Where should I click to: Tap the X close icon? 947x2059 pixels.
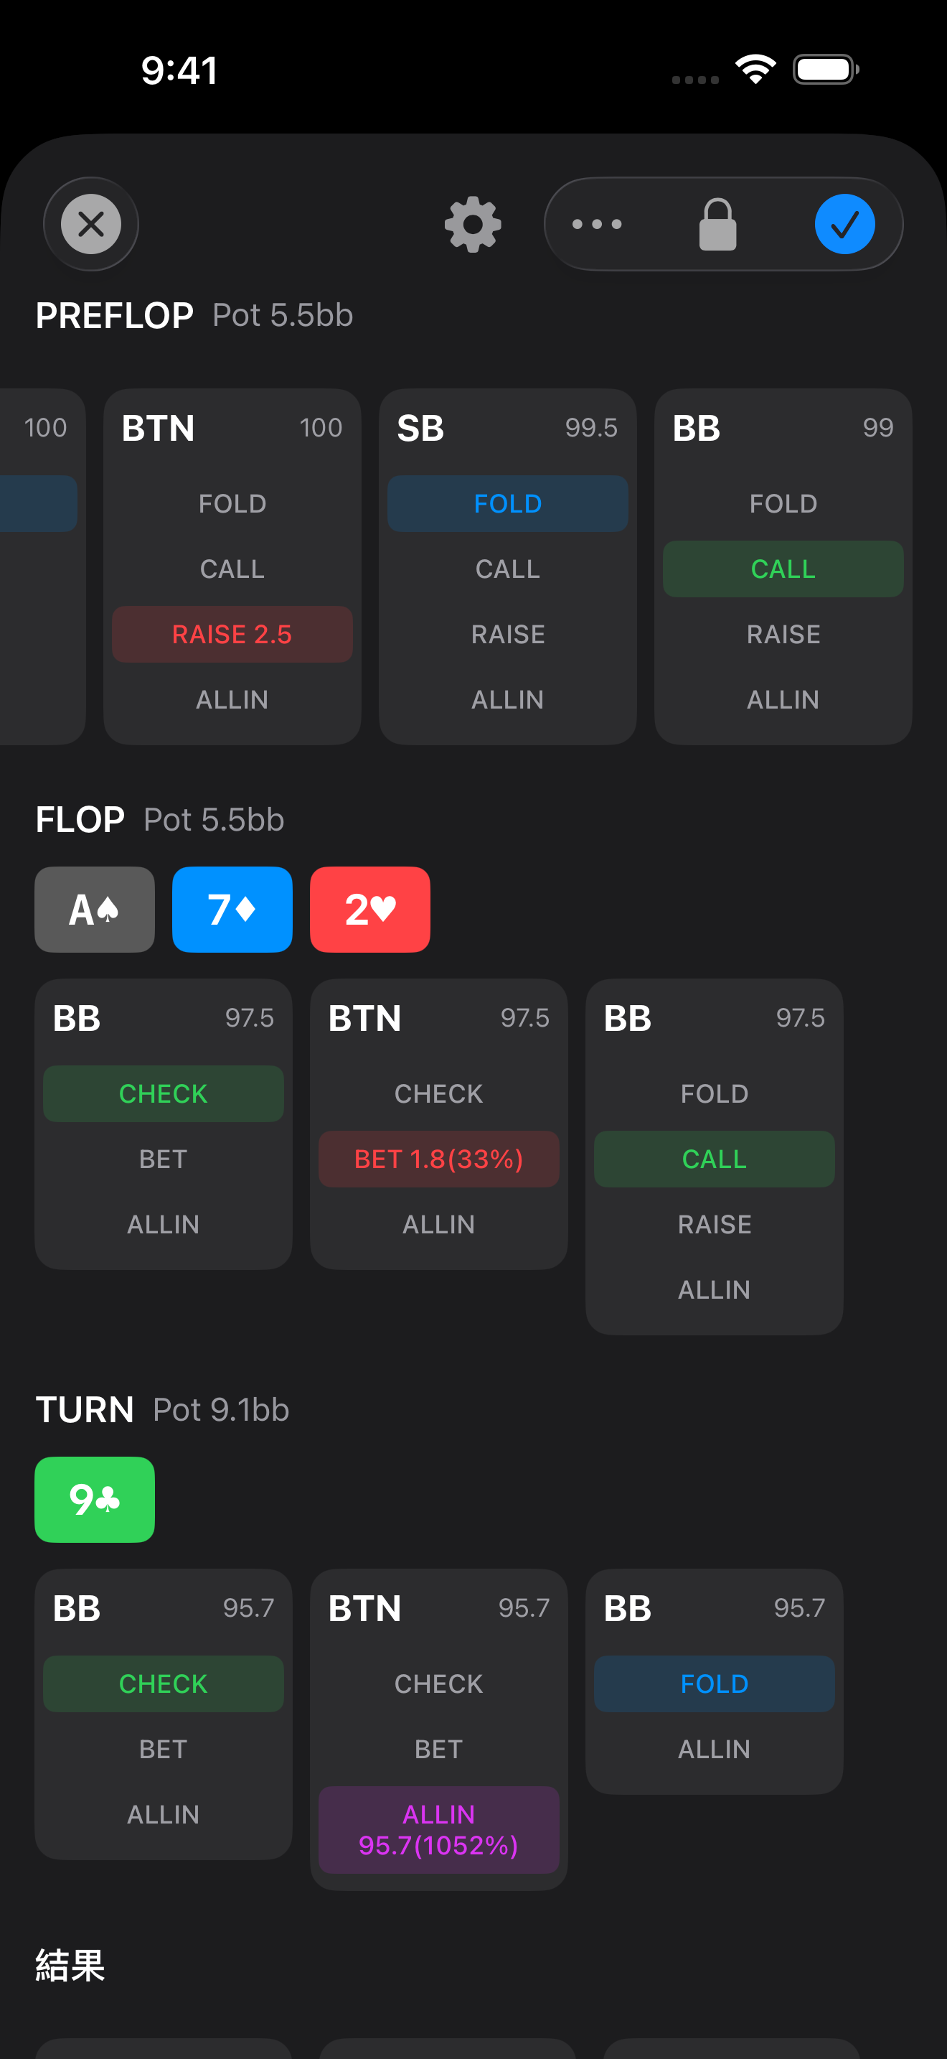click(x=91, y=224)
